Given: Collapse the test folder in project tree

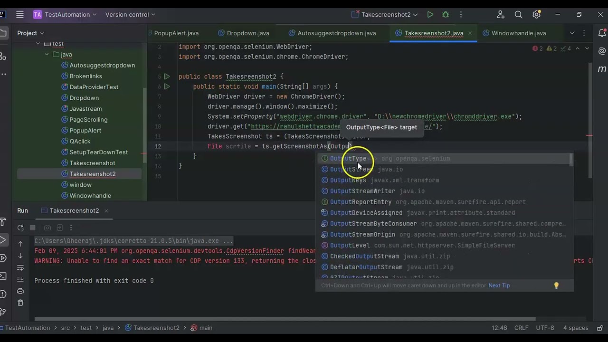Looking at the screenshot, I should pyautogui.click(x=38, y=44).
